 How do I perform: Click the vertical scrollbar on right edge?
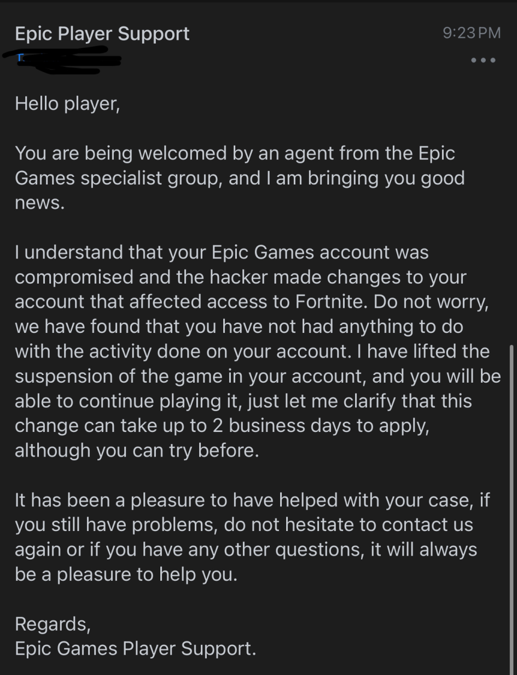511,493
